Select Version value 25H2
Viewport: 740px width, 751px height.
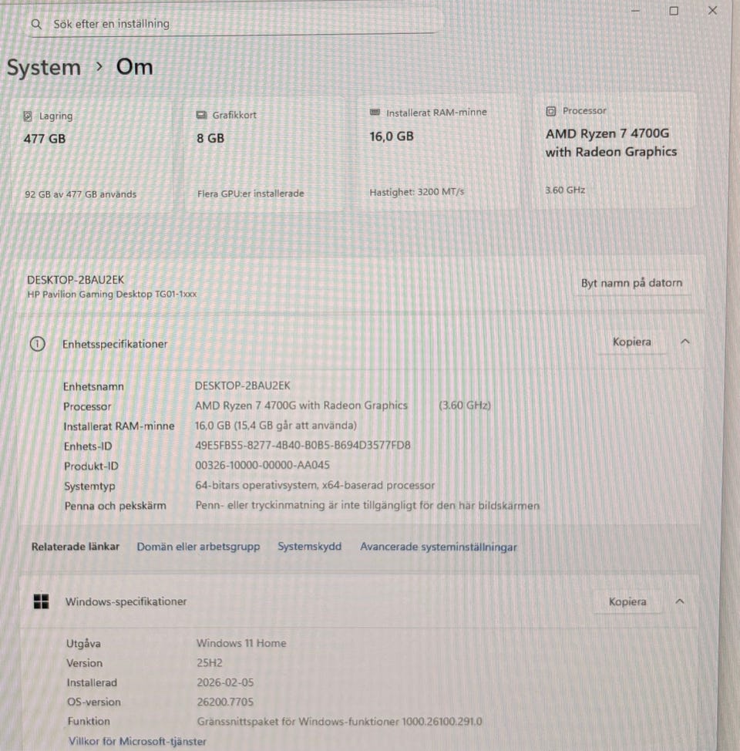pyautogui.click(x=210, y=663)
